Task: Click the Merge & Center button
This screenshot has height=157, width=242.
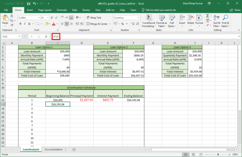Action: 97,24
